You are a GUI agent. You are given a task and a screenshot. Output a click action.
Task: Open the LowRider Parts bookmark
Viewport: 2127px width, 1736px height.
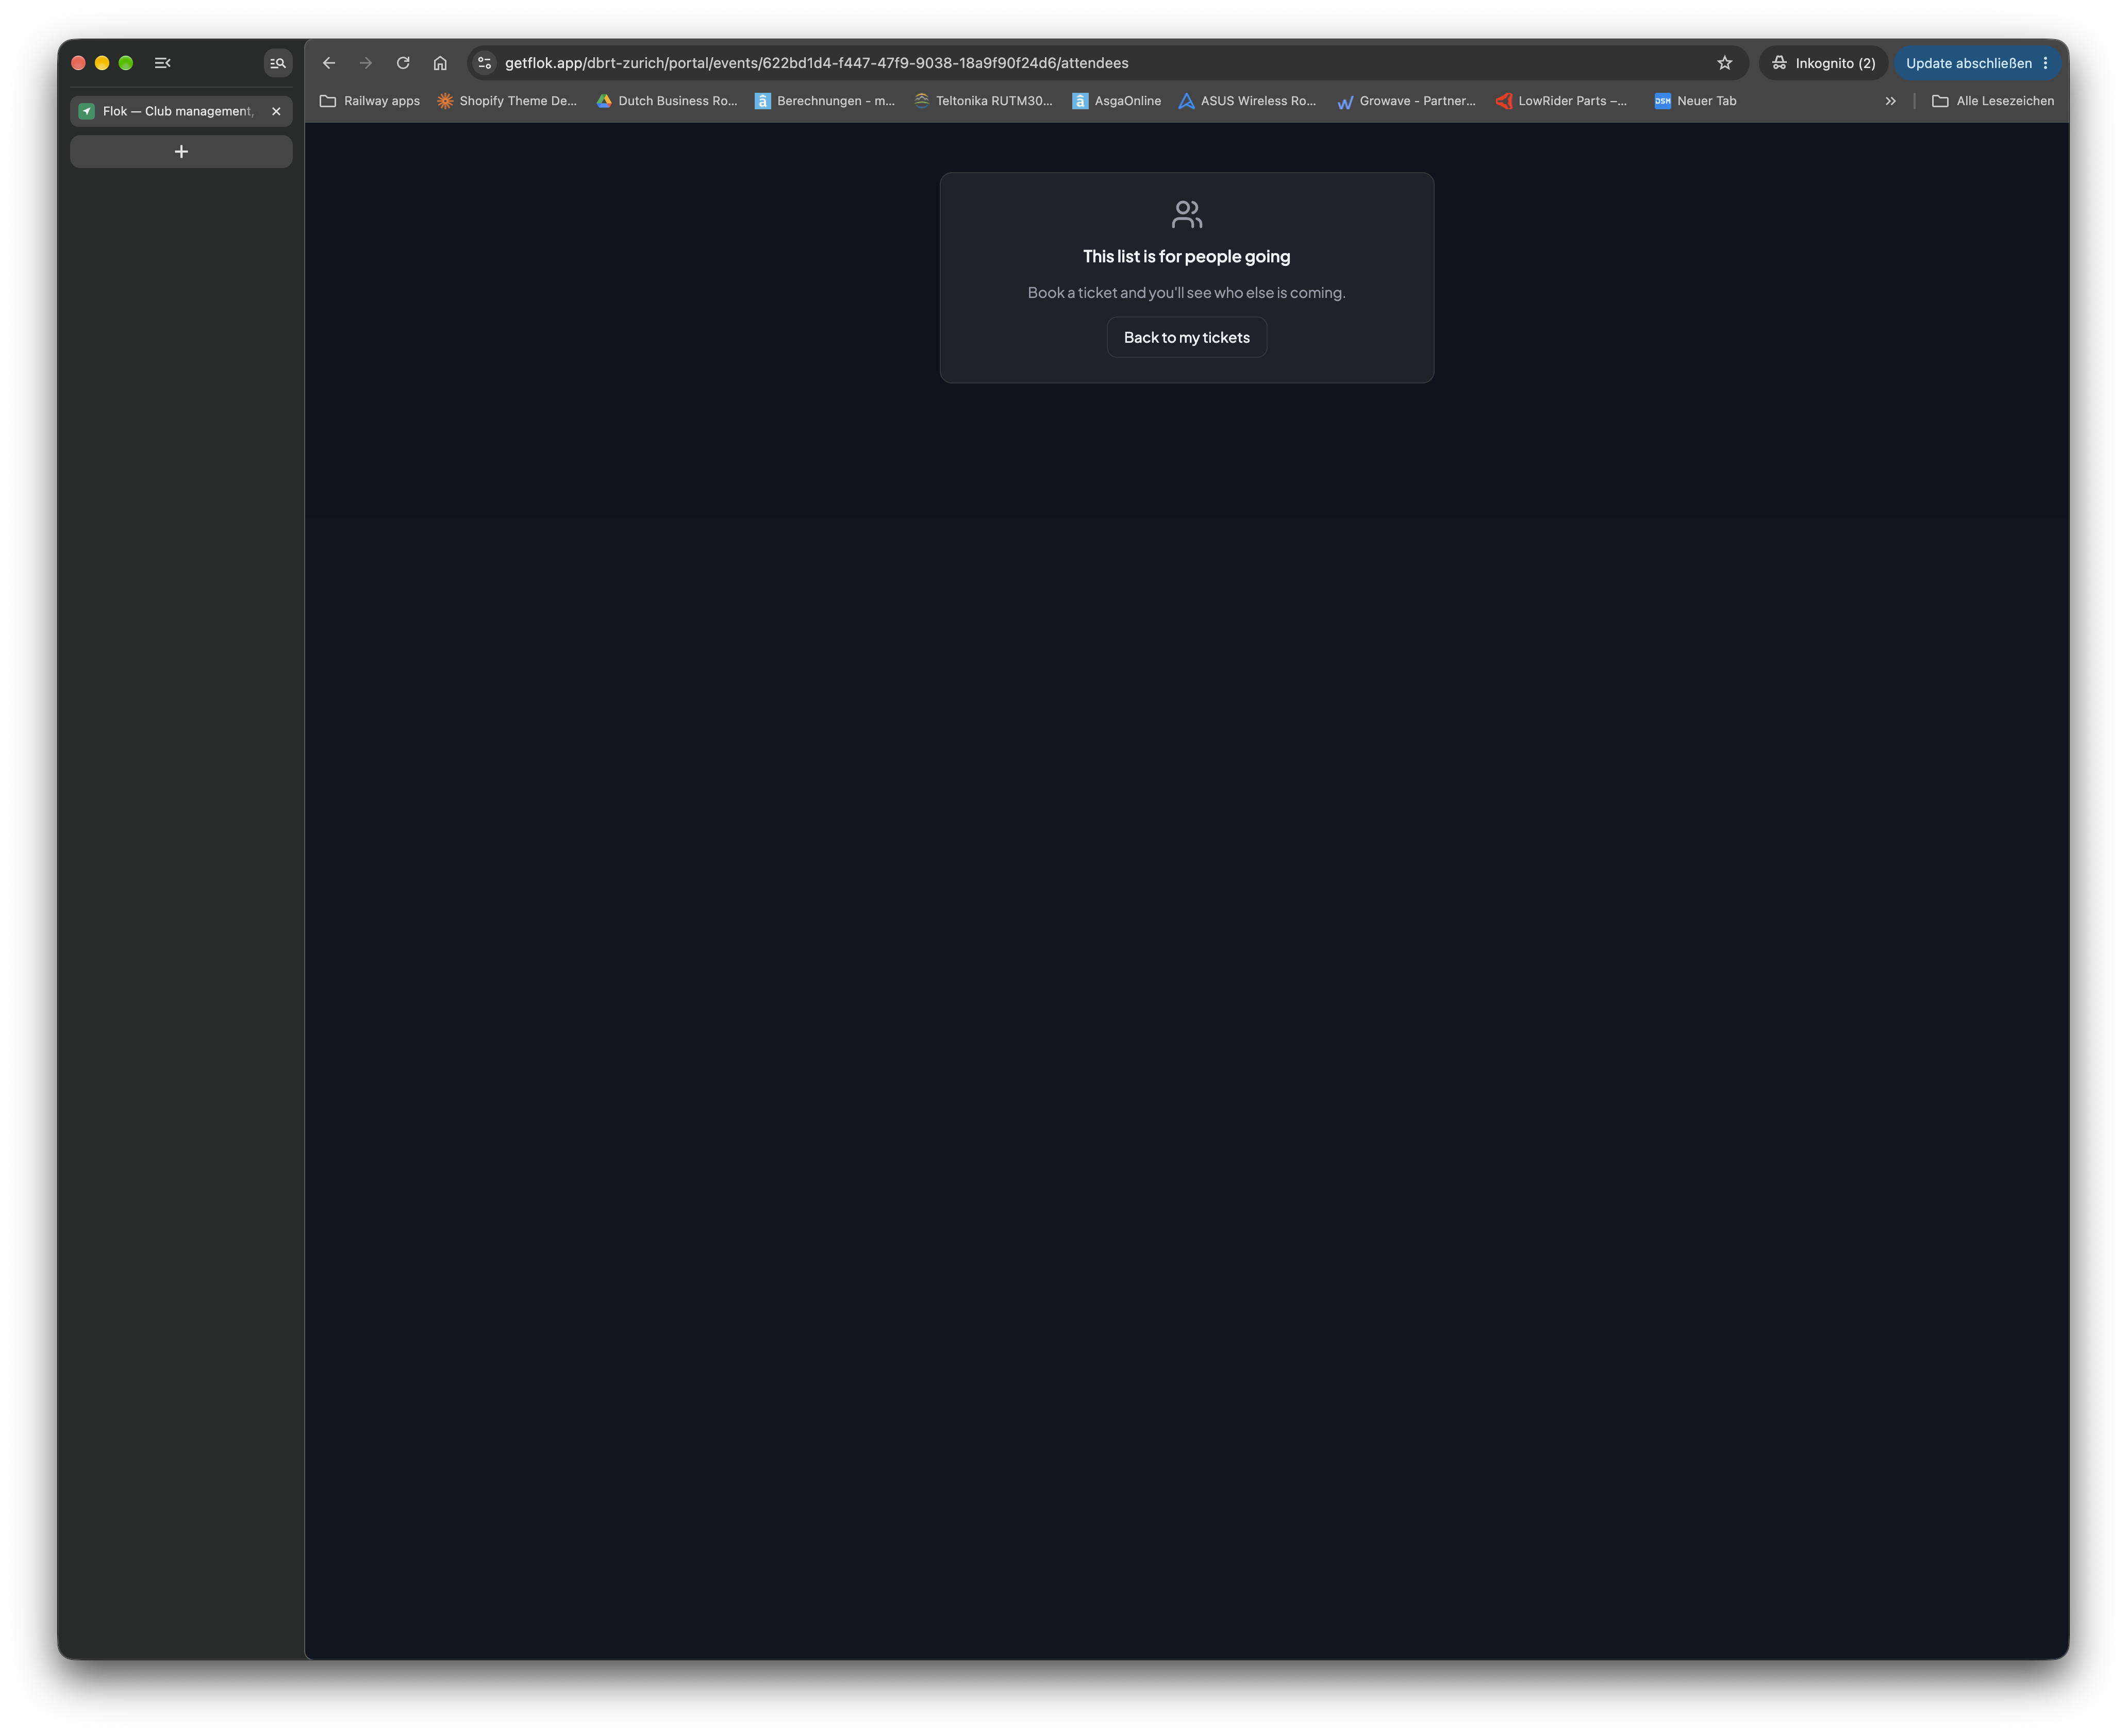coord(1562,101)
